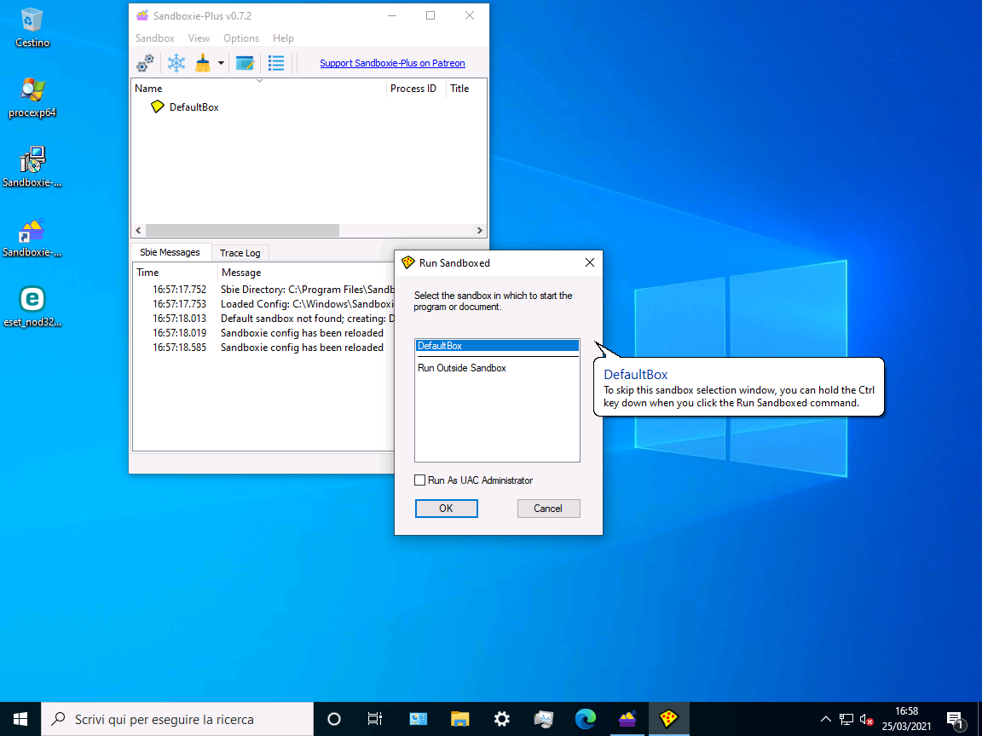Click the horizontal scrollbar thumb
Screen dimensions: 982x736
point(242,230)
